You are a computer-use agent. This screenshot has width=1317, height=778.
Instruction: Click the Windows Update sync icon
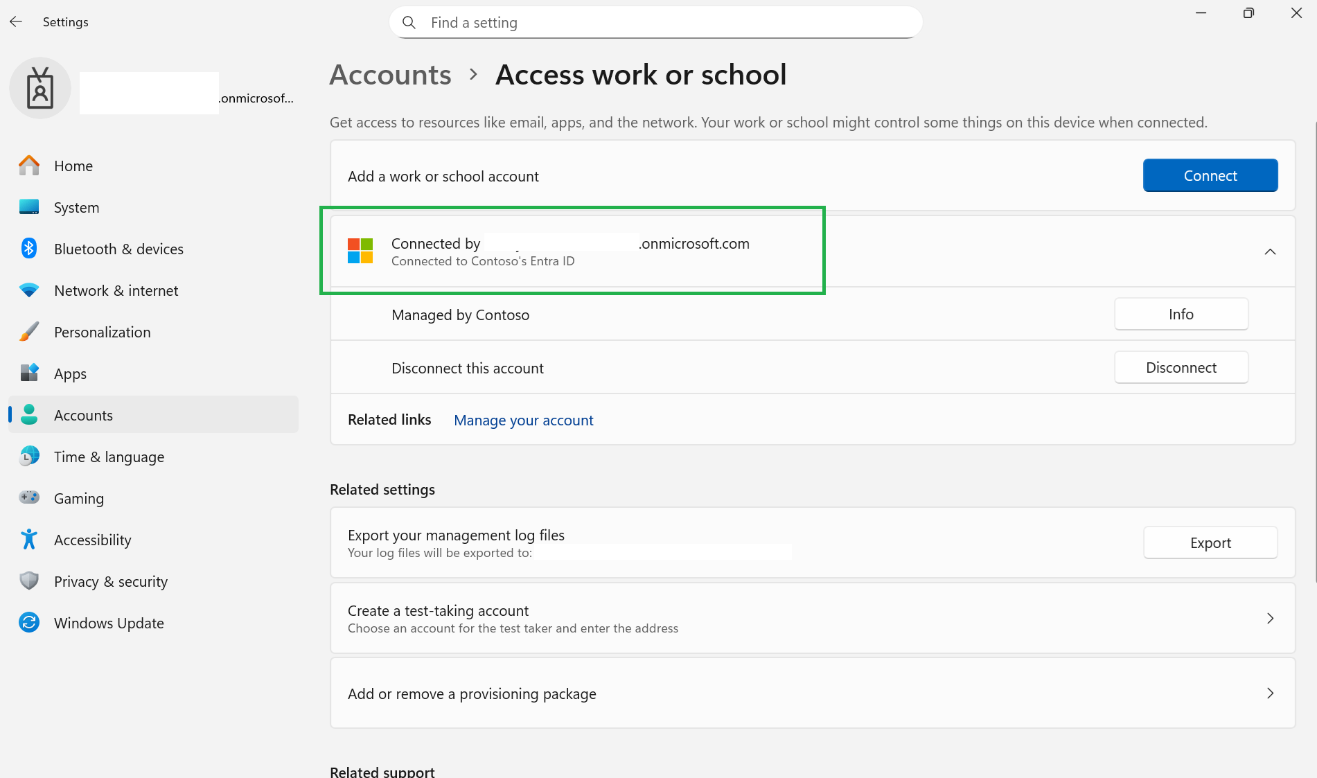pyautogui.click(x=29, y=623)
